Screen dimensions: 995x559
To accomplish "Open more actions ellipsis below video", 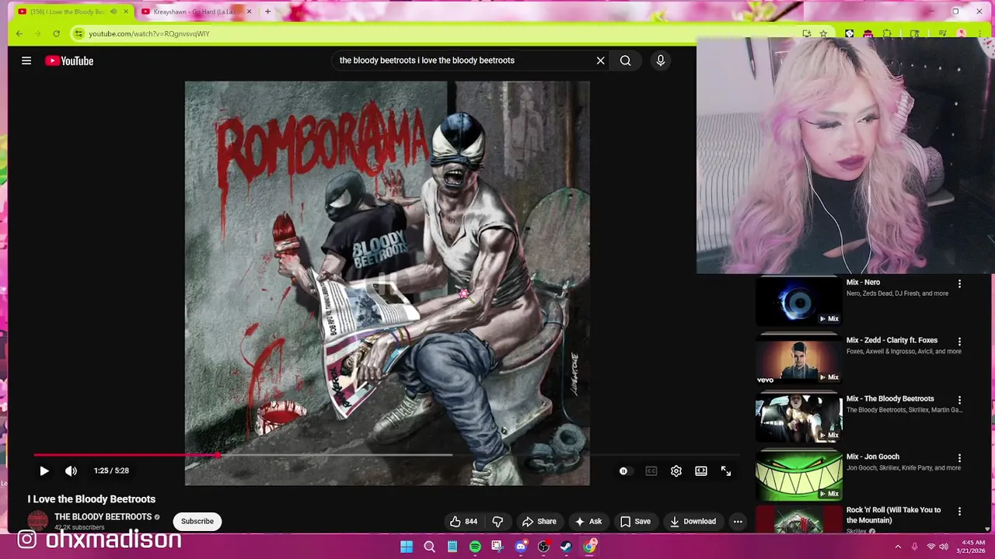I will click(738, 521).
